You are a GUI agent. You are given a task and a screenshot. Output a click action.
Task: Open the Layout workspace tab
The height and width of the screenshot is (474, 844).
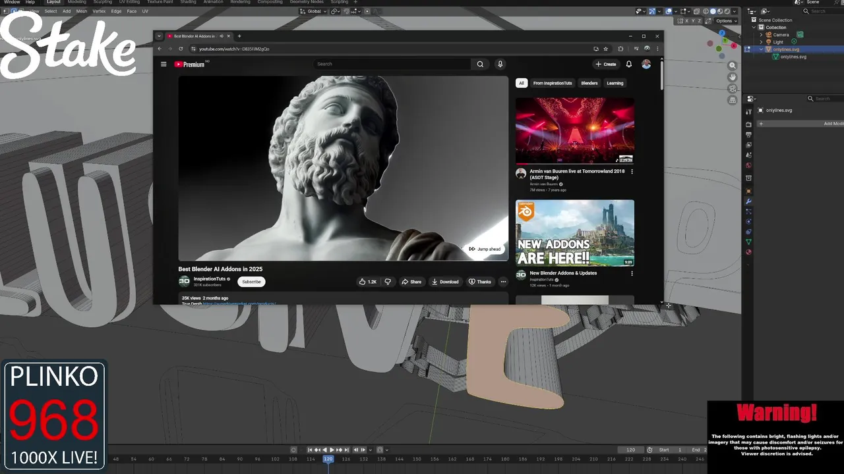point(53,2)
